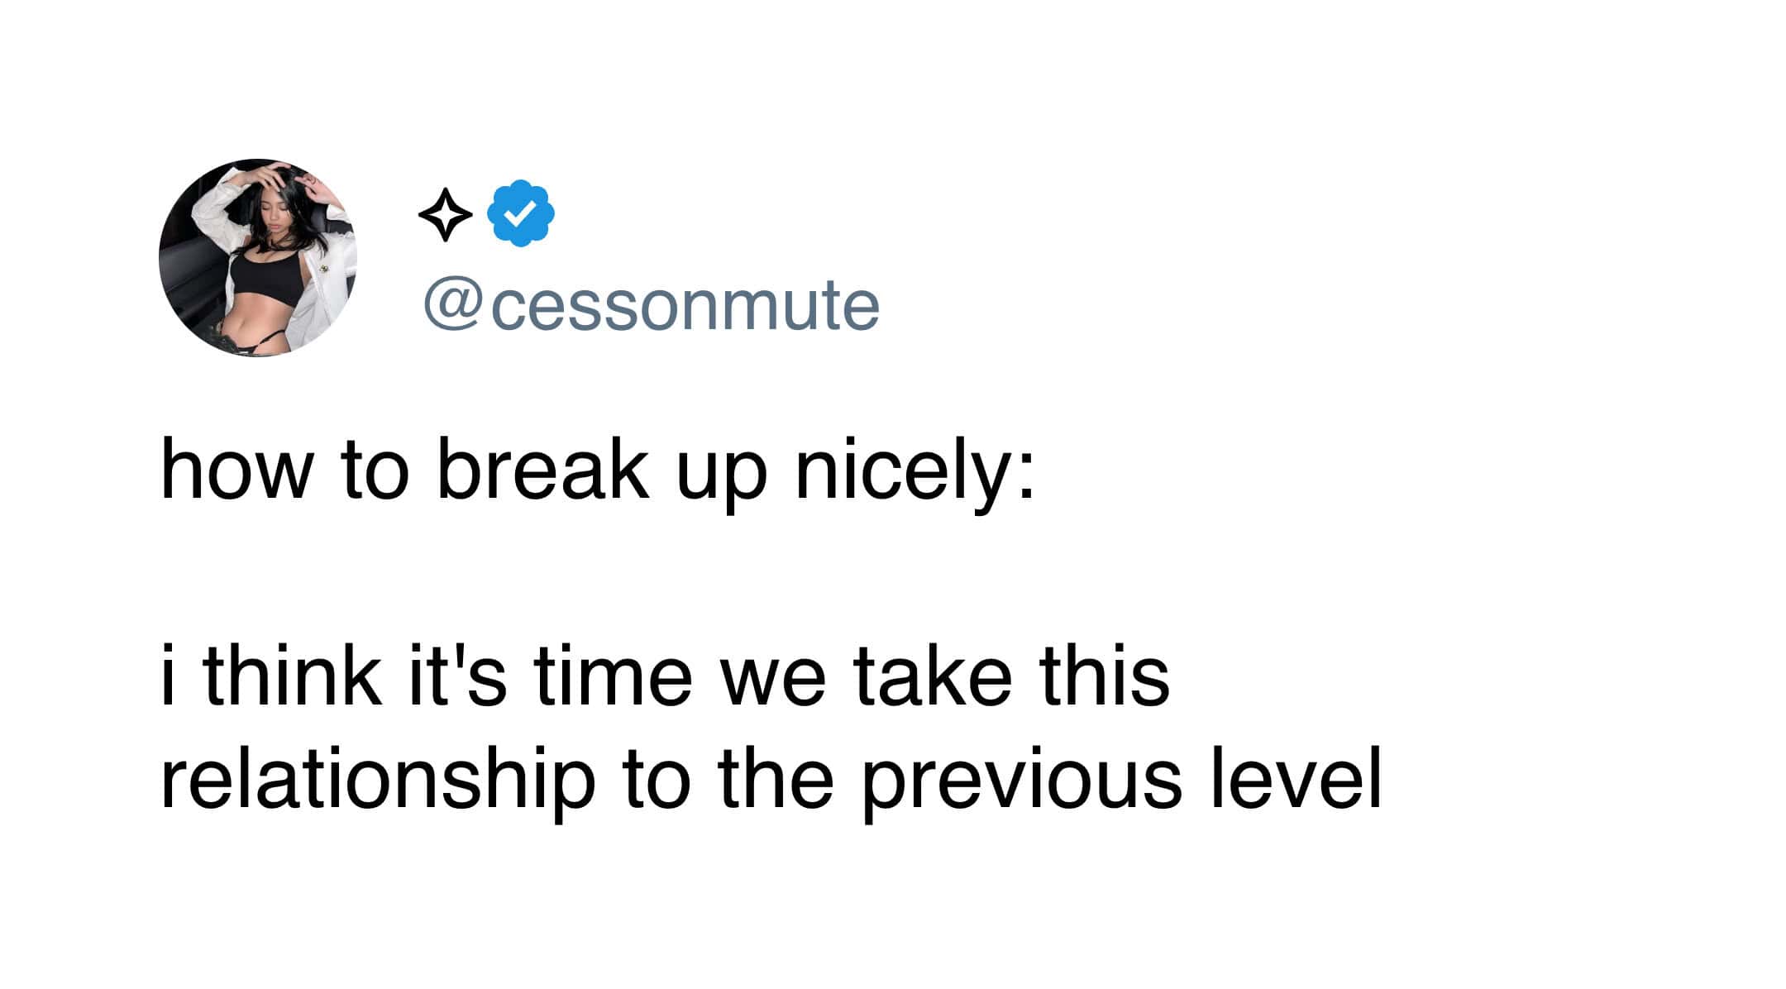Viewport: 1786px width, 989px height.
Task: Click the word "we" in the tweet
Action: (x=774, y=680)
